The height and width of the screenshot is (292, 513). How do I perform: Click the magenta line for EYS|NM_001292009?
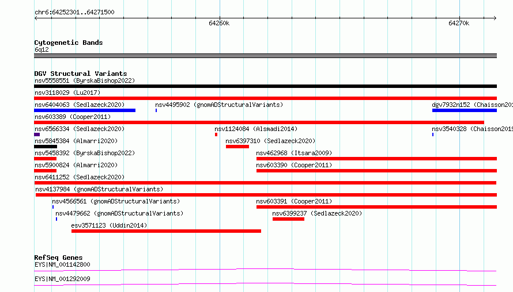pyautogui.click(x=265, y=285)
